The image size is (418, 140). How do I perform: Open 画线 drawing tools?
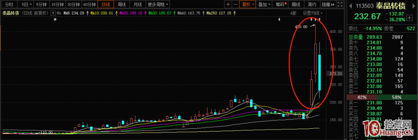[x=296, y=4]
